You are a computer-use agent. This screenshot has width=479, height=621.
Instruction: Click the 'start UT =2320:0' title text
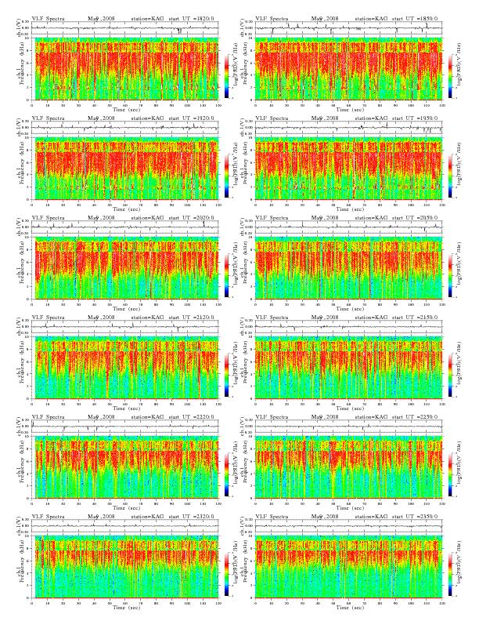coord(192,517)
